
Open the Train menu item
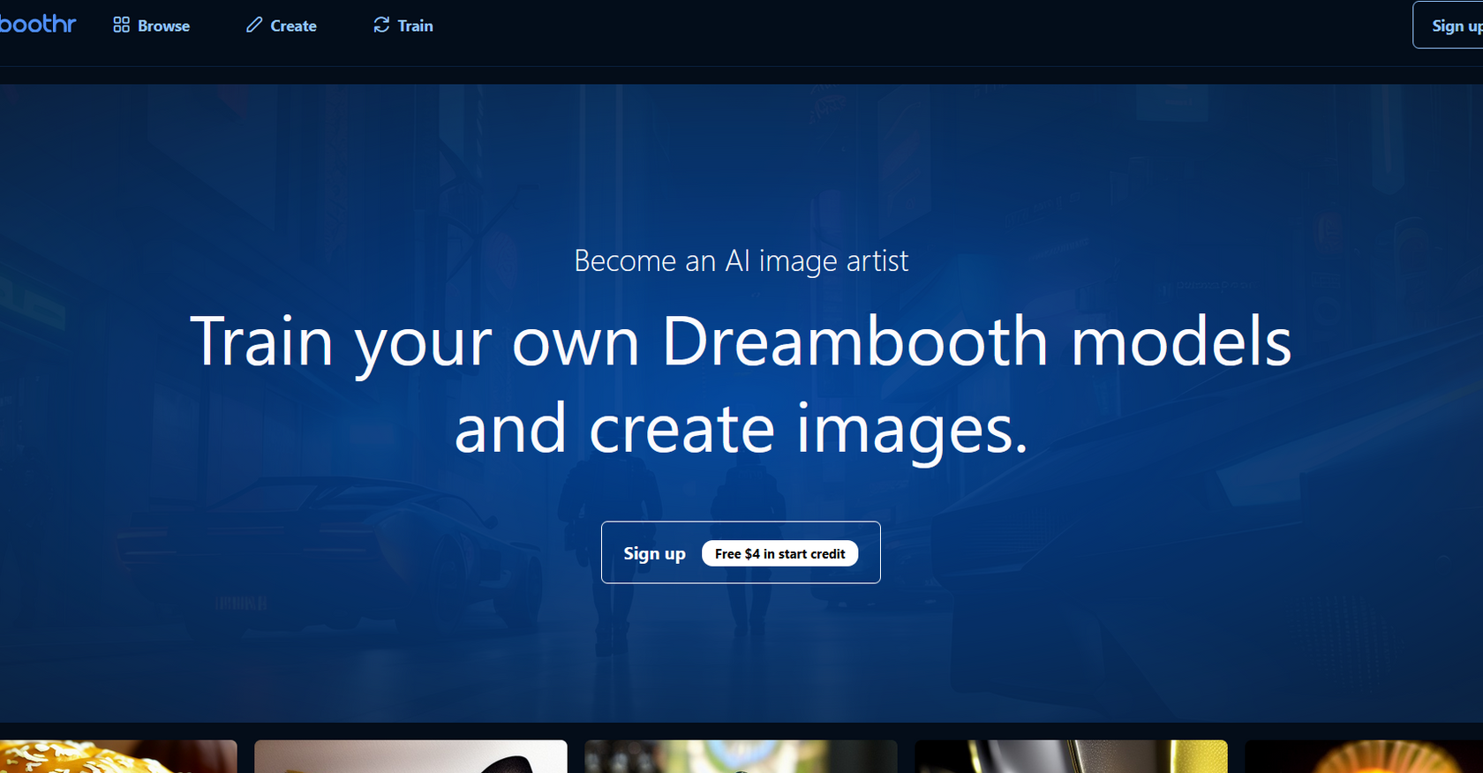tap(403, 26)
